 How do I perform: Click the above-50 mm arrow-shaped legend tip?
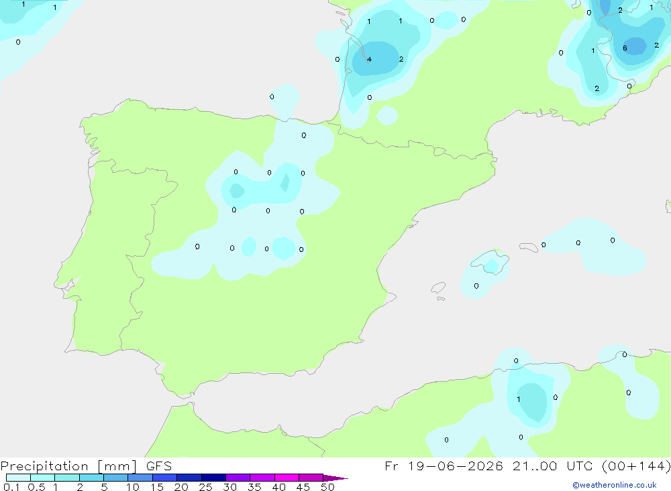pos(335,478)
